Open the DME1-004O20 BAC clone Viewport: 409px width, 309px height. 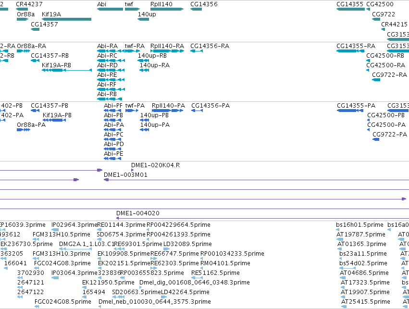tap(262, 218)
